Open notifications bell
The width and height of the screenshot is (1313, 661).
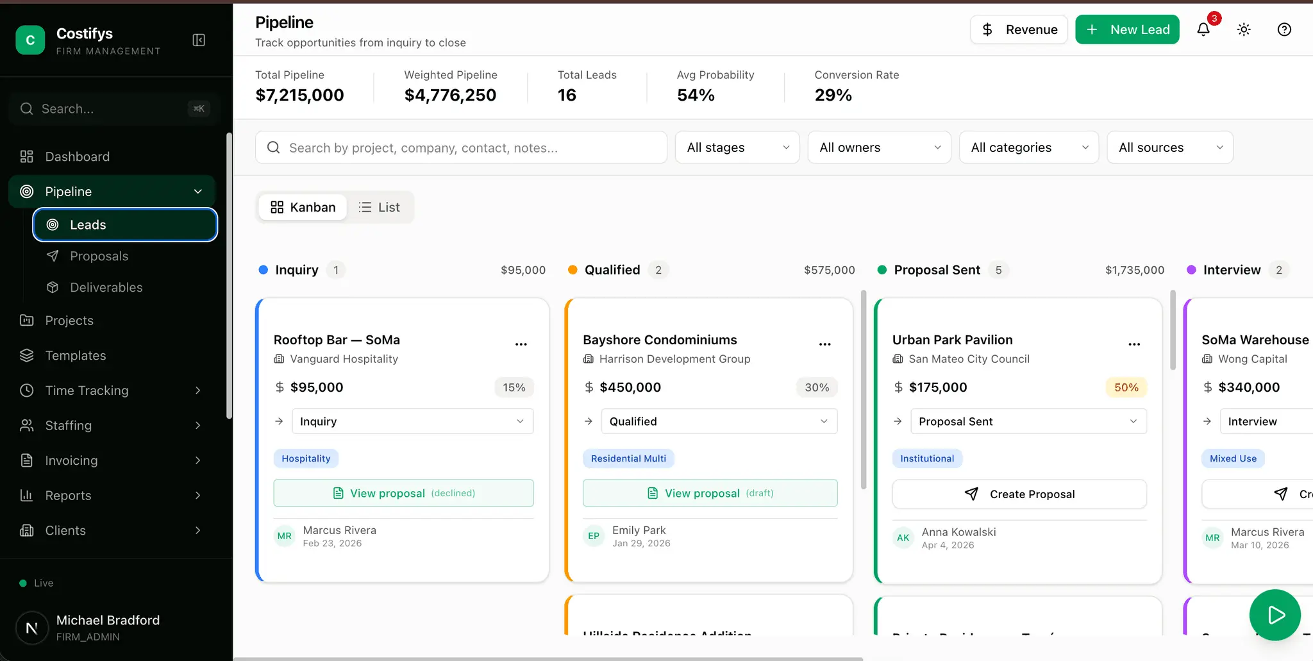click(1203, 29)
